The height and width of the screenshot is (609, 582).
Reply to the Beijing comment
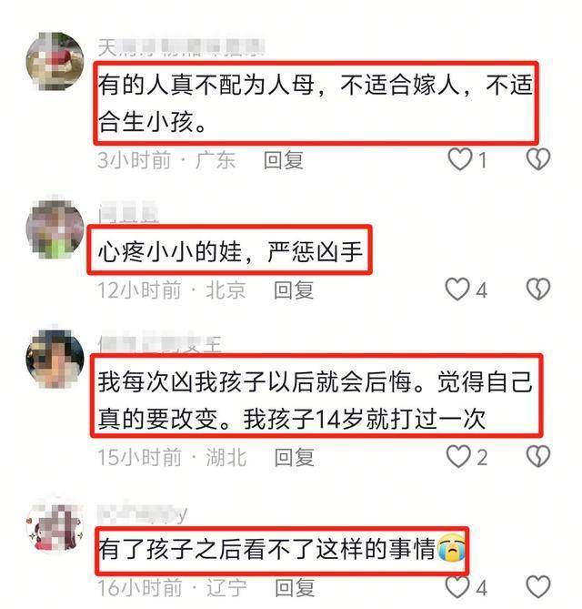pyautogui.click(x=294, y=290)
